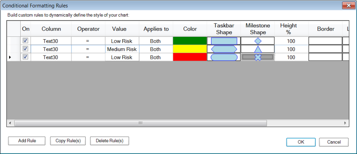Uncheck the On box for green rule
This screenshot has width=357, height=154.
pyautogui.click(x=25, y=41)
